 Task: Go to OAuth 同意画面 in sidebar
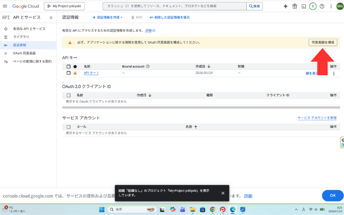pyautogui.click(x=24, y=53)
